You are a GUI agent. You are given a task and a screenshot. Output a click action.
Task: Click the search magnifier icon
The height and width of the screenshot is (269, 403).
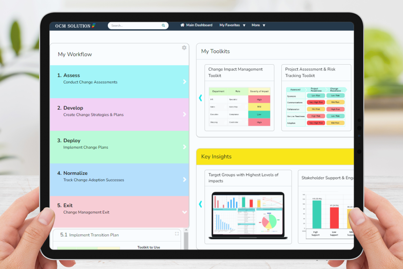(x=163, y=25)
